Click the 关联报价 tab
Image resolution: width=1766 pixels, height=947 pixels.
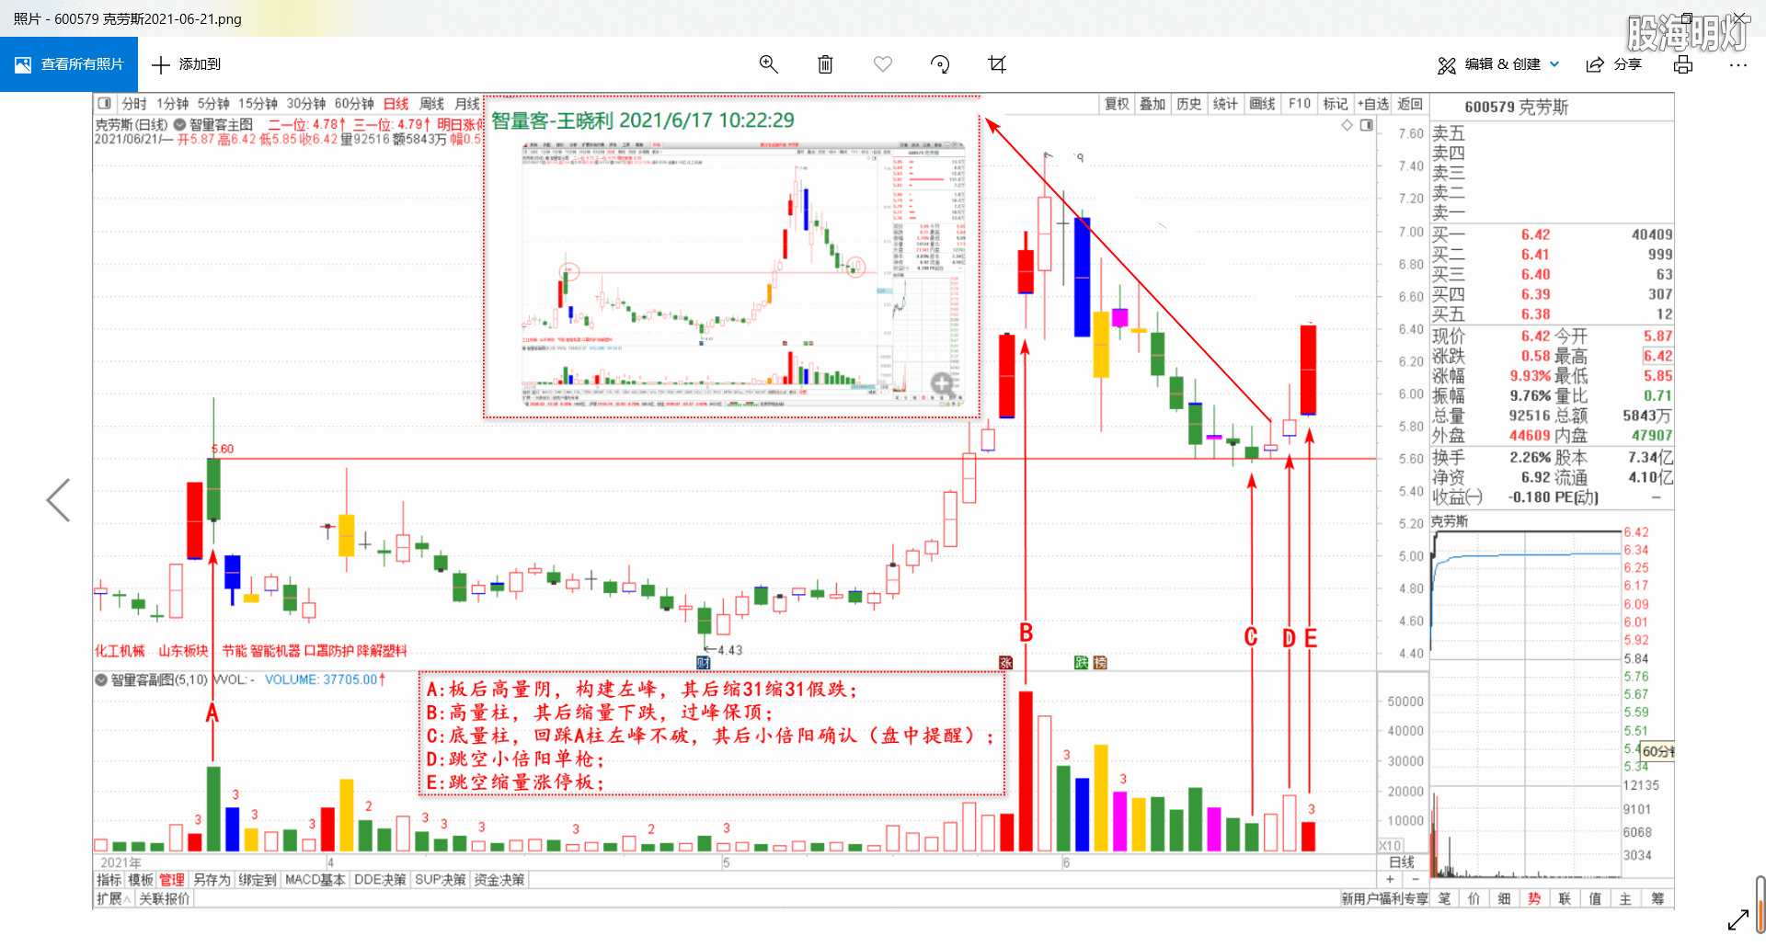click(x=165, y=898)
